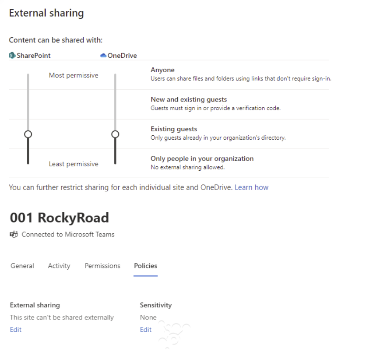Open the Learn how link
The height and width of the screenshot is (355, 373).
251,187
